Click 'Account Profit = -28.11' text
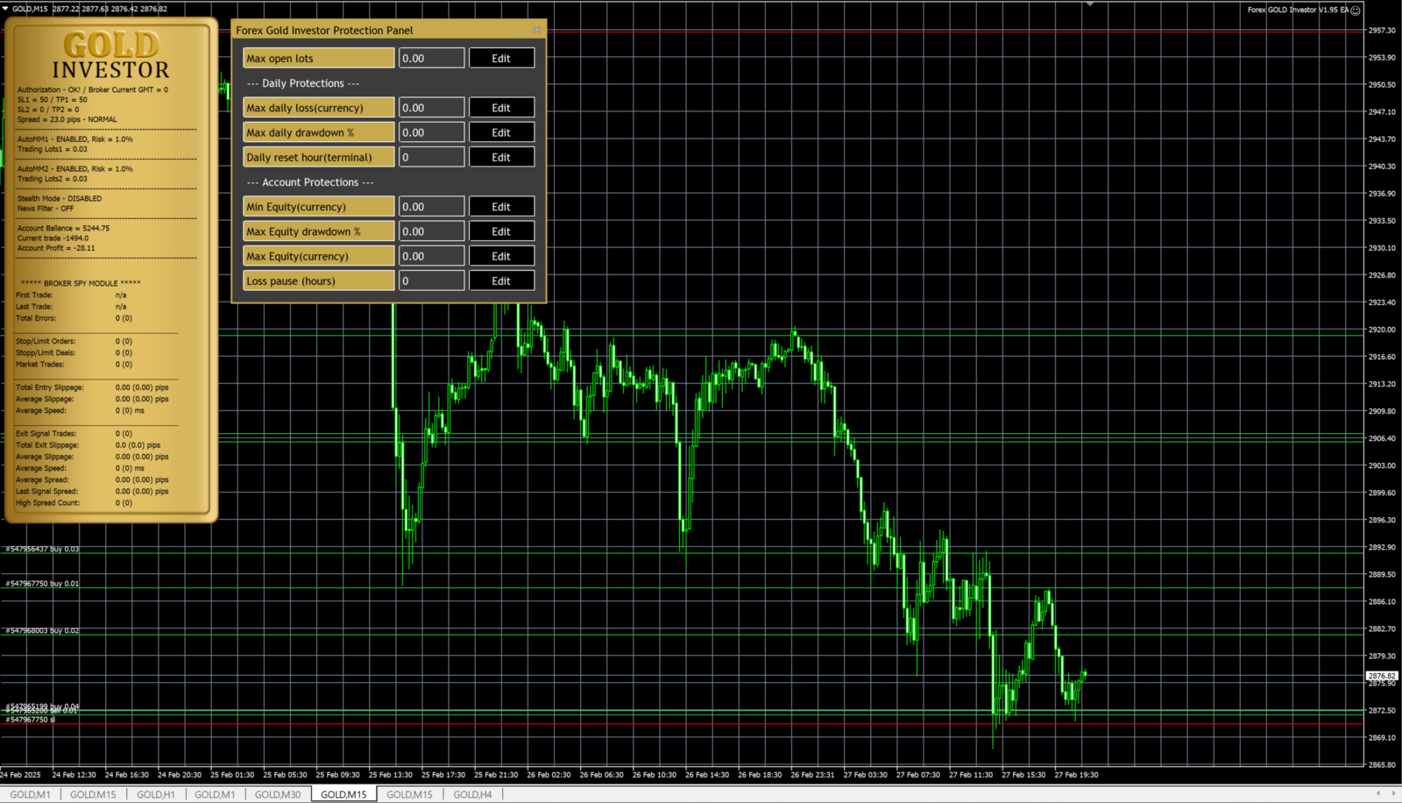Viewport: 1402px width, 803px height. (56, 248)
